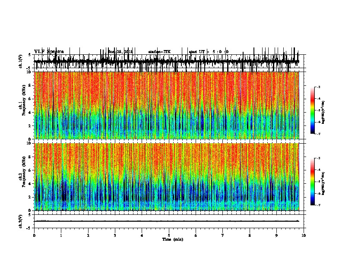The height and width of the screenshot is (264, 342).
Task: Click inside the ch.2 spectrogram panel
Action: 167,177
